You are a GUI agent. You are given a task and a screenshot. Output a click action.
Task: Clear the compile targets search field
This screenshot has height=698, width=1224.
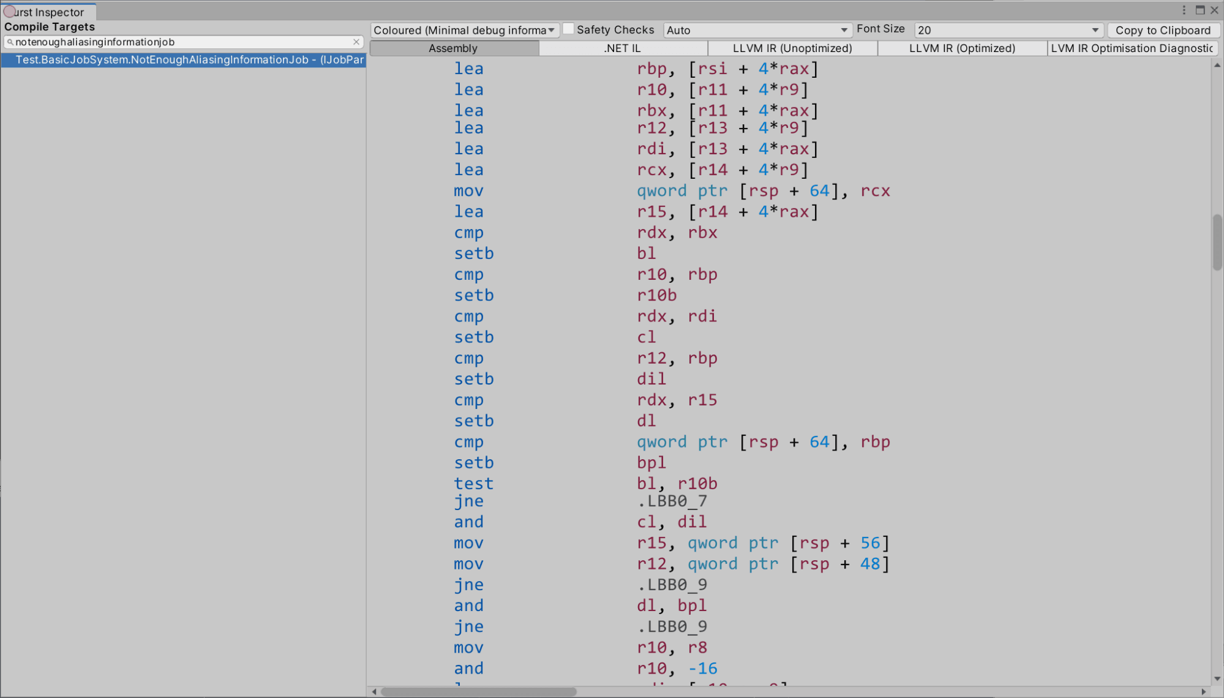356,42
